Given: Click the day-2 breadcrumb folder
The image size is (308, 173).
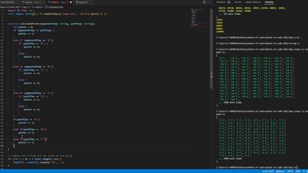Looking at the screenshot, I should pos(26,7).
